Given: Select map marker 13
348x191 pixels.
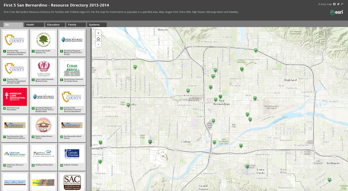Looking at the screenshot, I should 250,119.
